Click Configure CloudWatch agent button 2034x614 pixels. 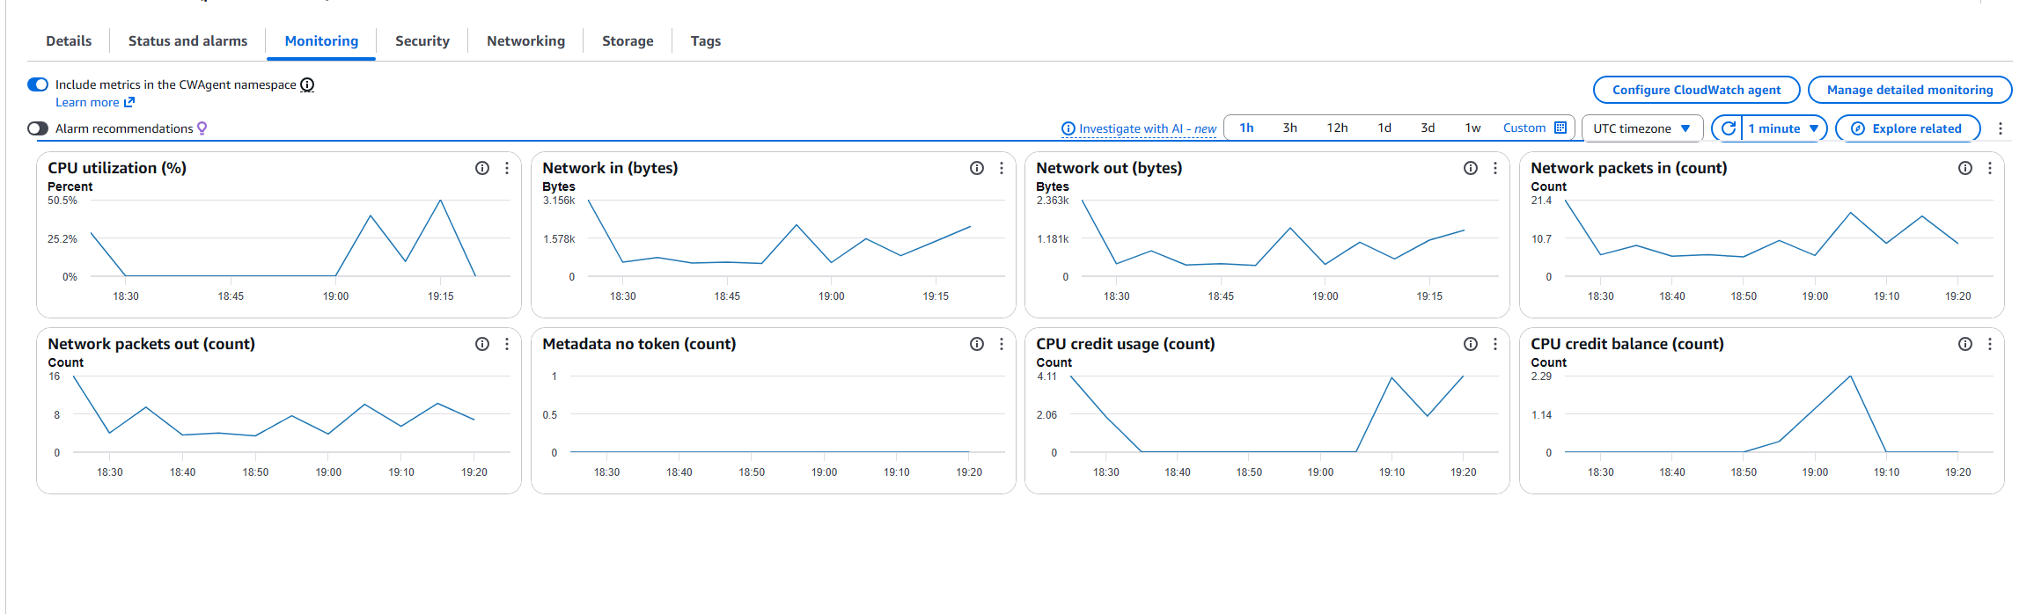coord(1696,90)
